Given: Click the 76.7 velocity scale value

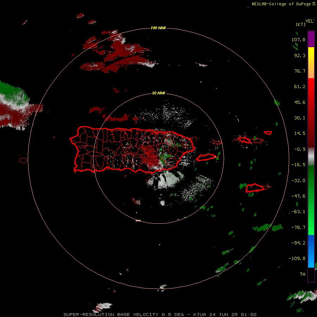Looking at the screenshot, I should tap(300, 71).
